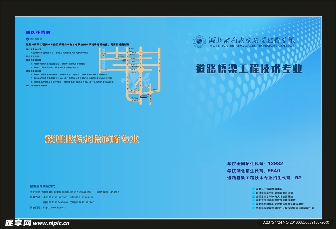The image size is (336, 229).
Task: Click the orange slogan 欢迎报考水院道桥专业
Action: (92, 139)
